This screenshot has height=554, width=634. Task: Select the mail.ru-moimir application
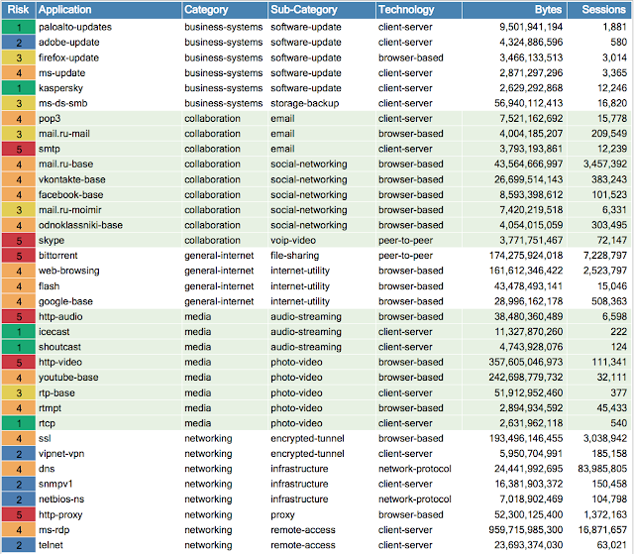click(x=70, y=210)
